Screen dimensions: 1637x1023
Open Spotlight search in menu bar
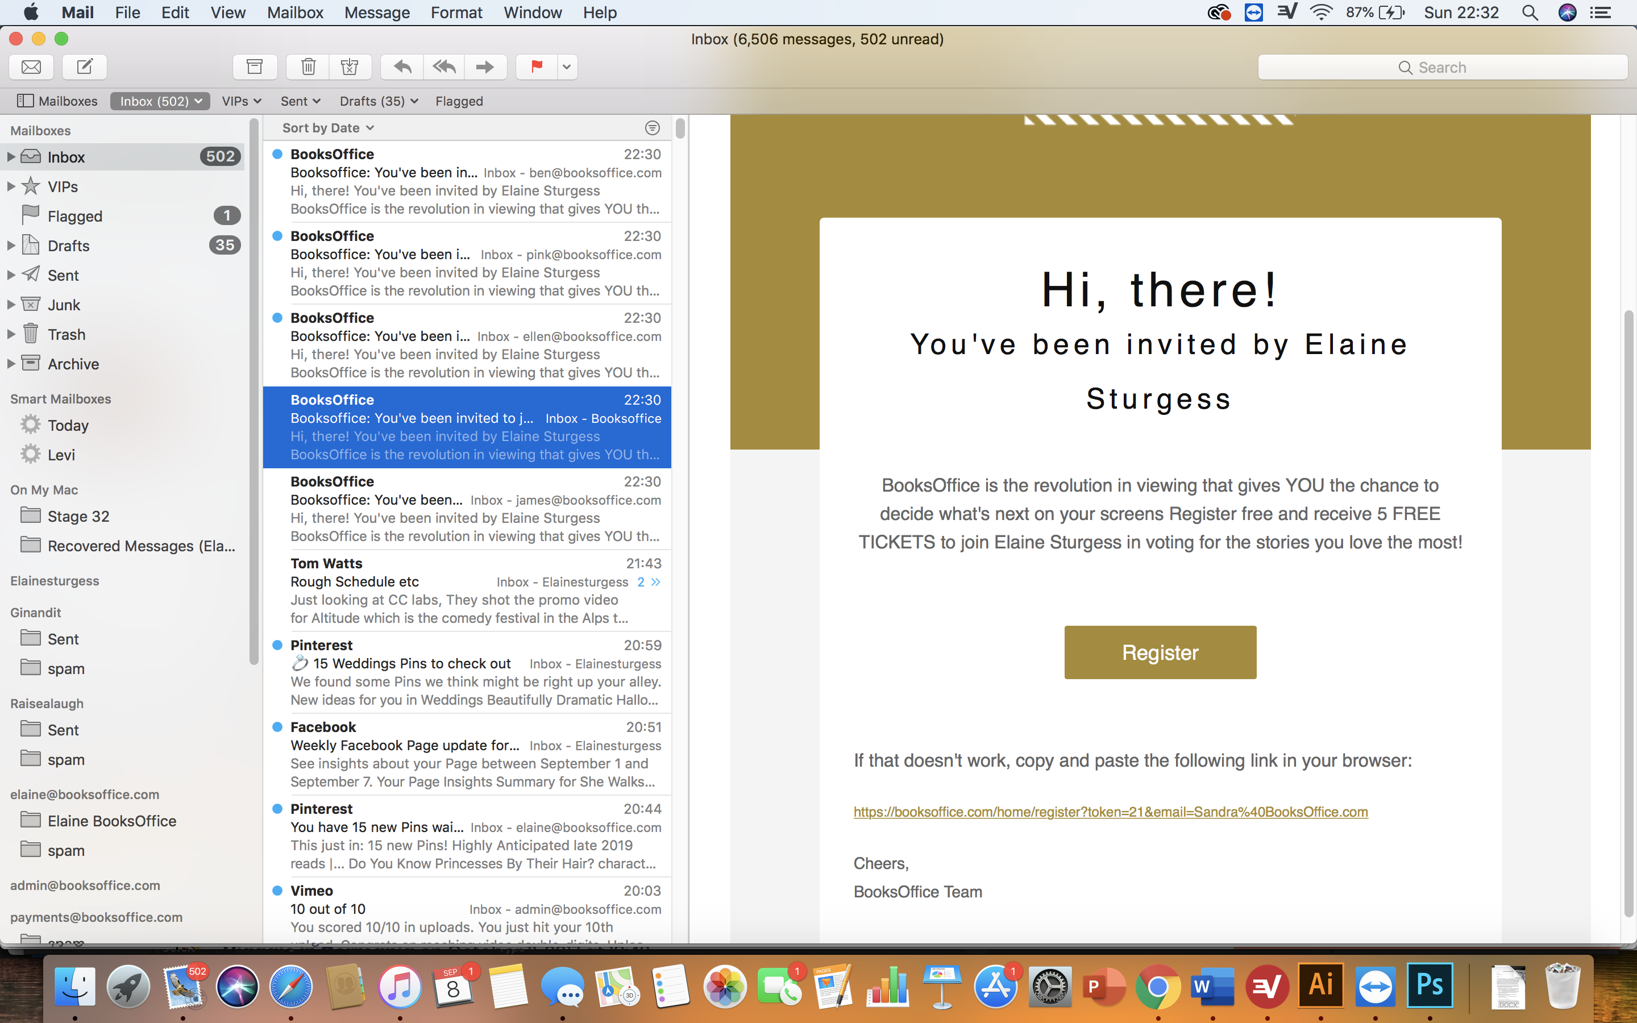(x=1530, y=12)
